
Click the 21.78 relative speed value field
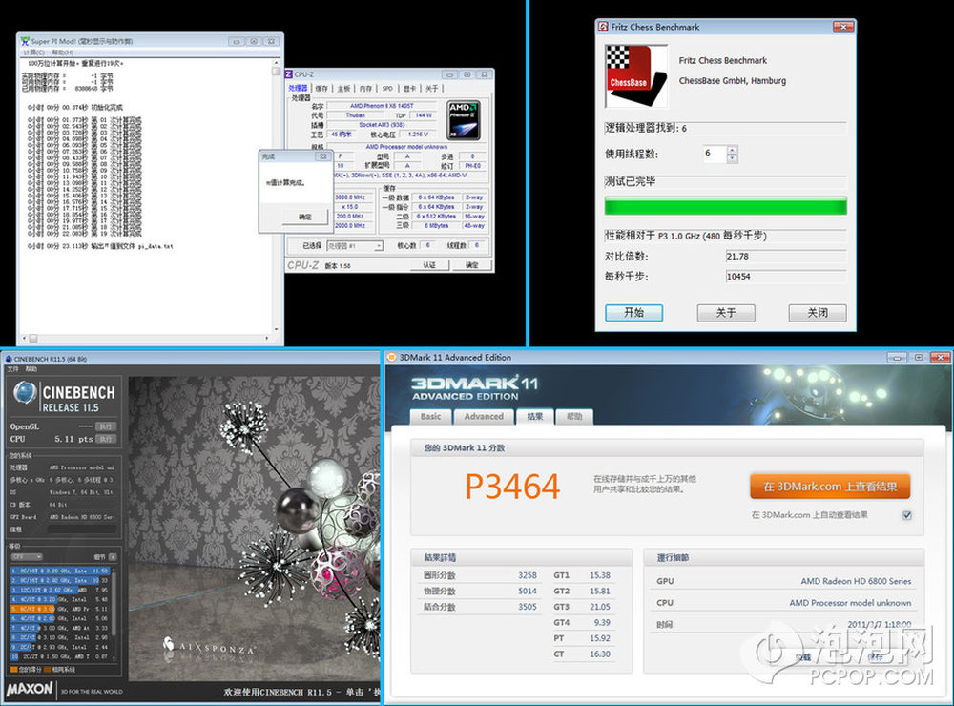coord(785,257)
